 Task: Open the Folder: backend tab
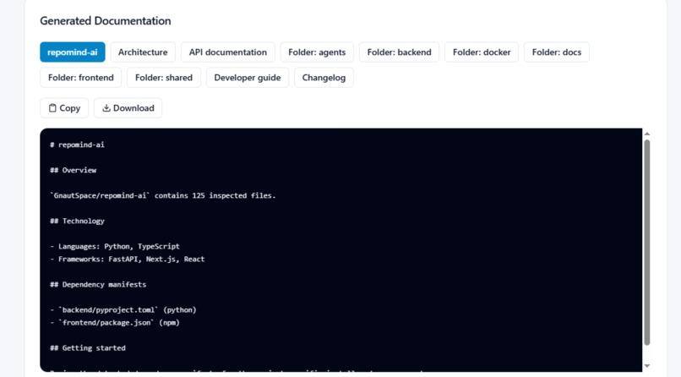click(x=399, y=52)
